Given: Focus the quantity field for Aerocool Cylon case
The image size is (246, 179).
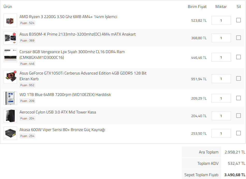Looking at the screenshot, I should (221, 116).
